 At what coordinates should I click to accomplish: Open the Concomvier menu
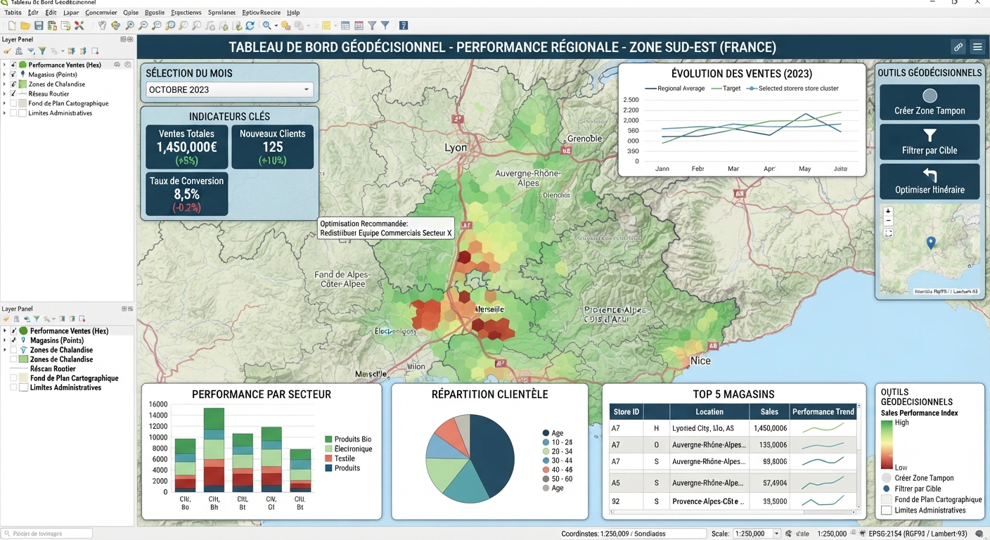pos(101,13)
